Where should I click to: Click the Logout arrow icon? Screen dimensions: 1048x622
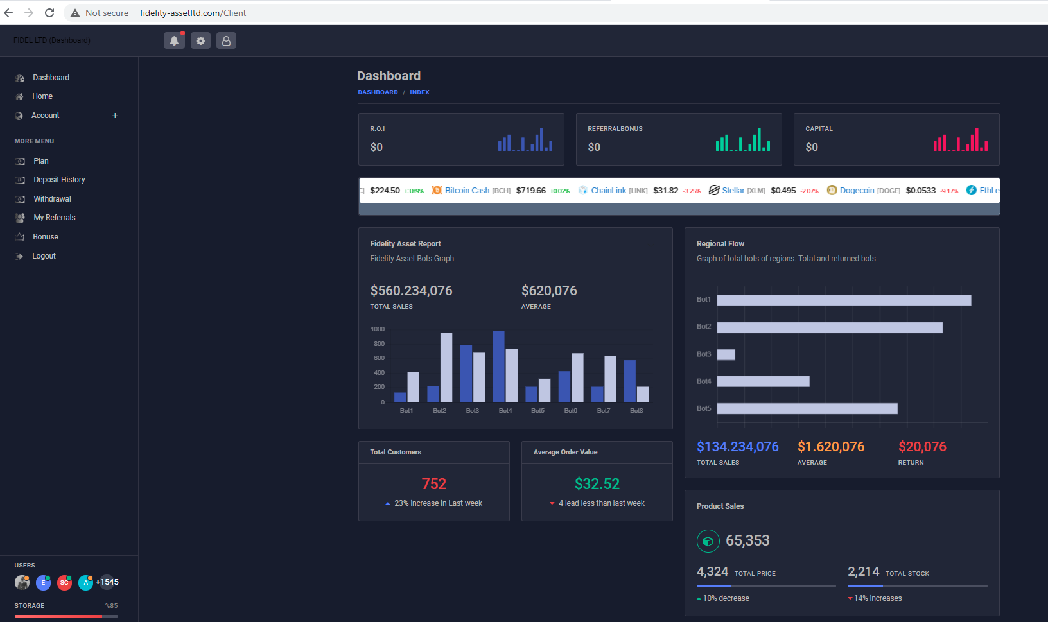19,256
